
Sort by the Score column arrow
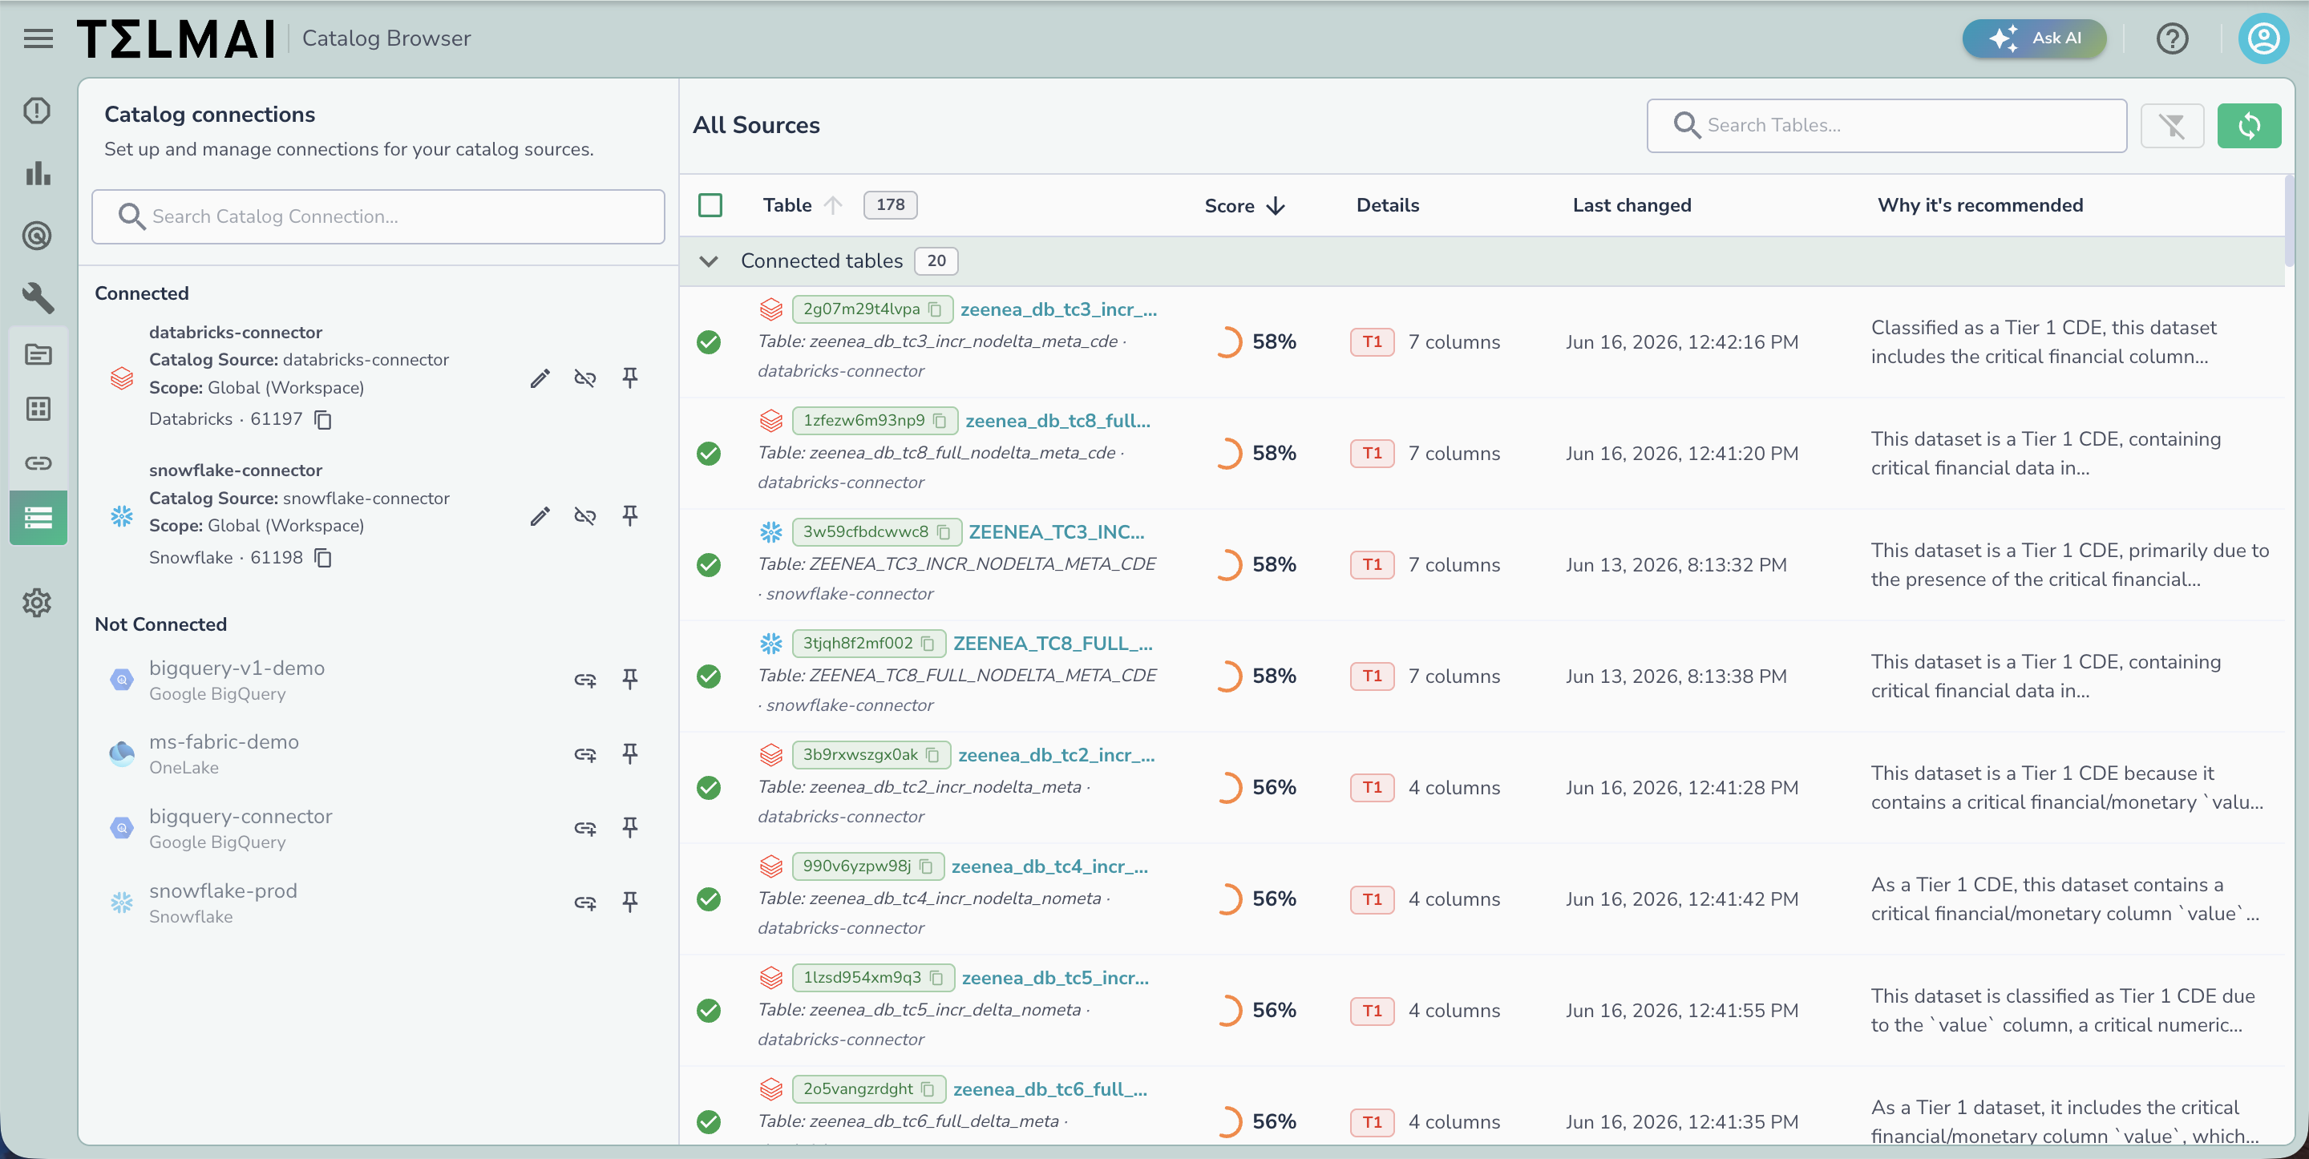(x=1276, y=206)
